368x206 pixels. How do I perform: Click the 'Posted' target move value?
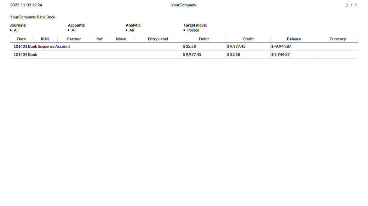(193, 30)
